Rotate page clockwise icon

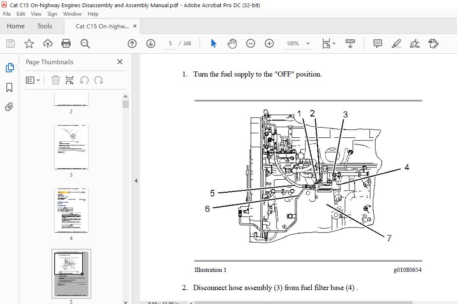click(99, 80)
